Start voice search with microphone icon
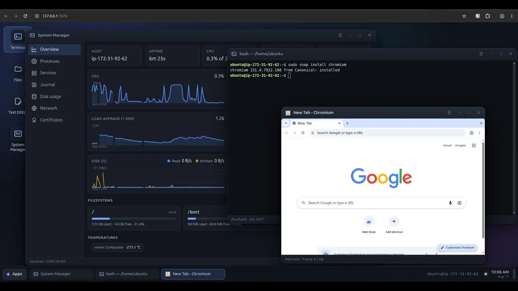The width and height of the screenshot is (518, 291). click(x=450, y=203)
